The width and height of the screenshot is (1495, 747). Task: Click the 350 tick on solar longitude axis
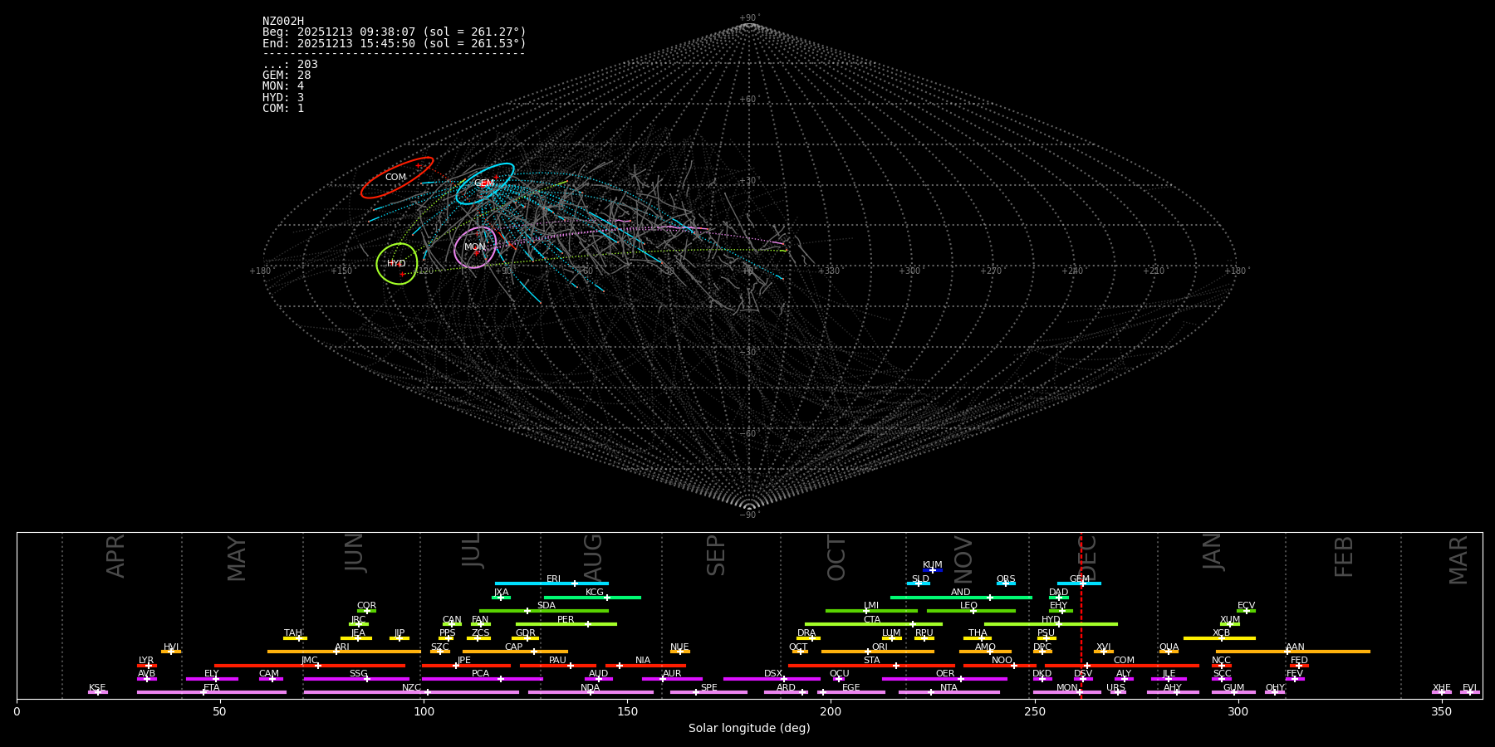(x=1442, y=711)
